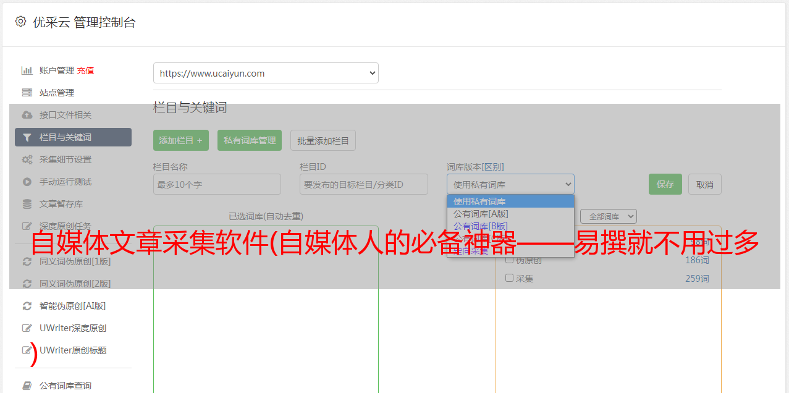Click the 栏目与关键词 page heading
The height and width of the screenshot is (393, 789).
(190, 108)
